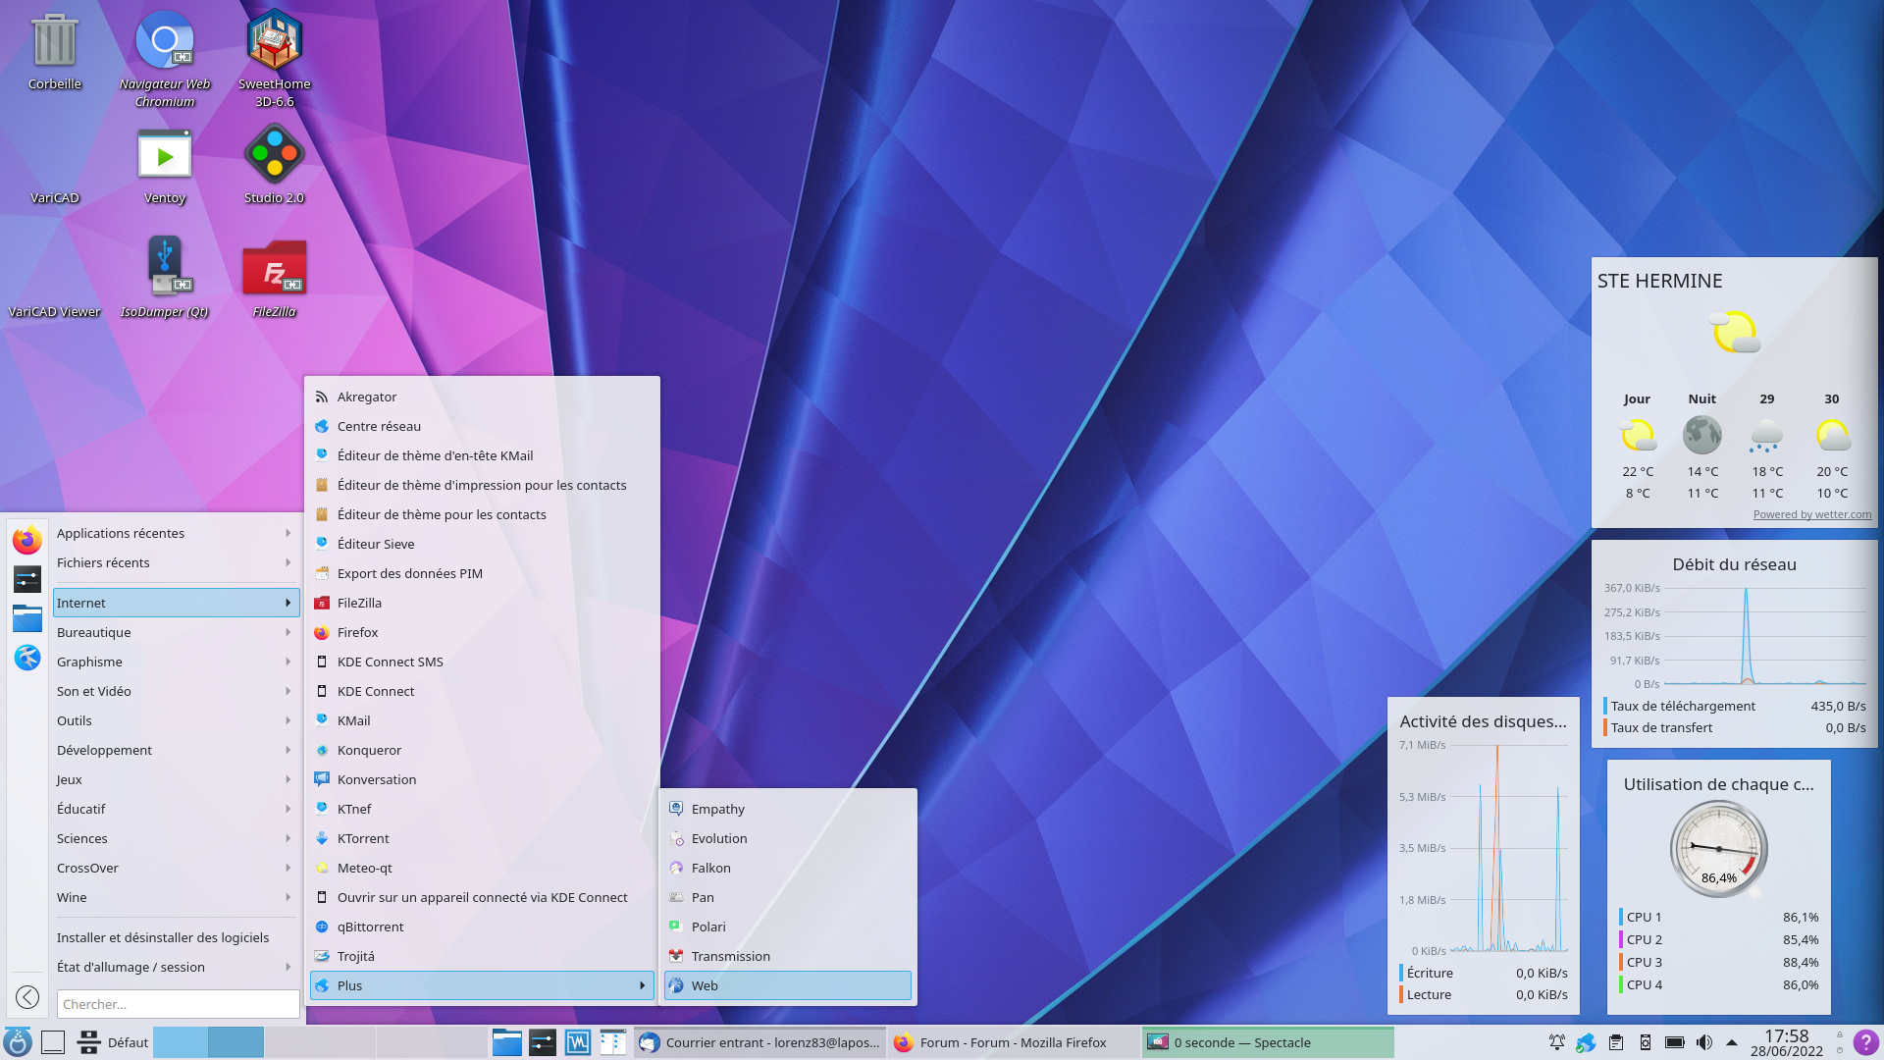The height and width of the screenshot is (1060, 1884).
Task: Click the Défaut activity switcher
Action: pos(114,1042)
